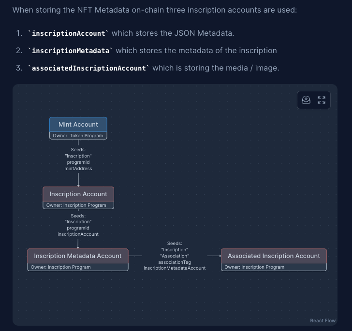Click the inscriptionAccount code term
Screen dimensions: 352x331
point(69,33)
